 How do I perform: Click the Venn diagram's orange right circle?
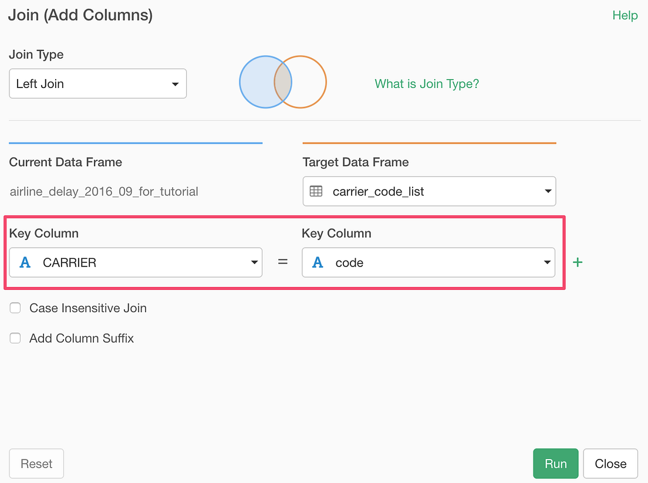point(310,82)
